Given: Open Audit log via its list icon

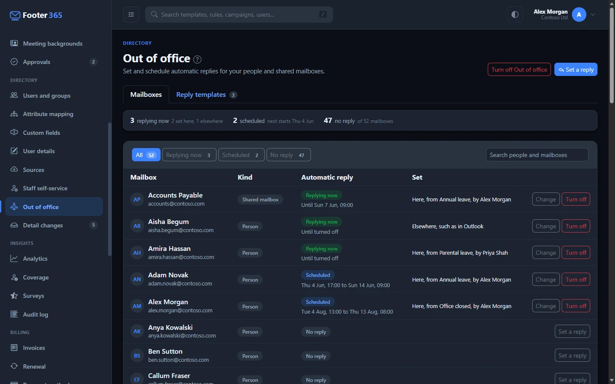Looking at the screenshot, I should tap(14, 314).
